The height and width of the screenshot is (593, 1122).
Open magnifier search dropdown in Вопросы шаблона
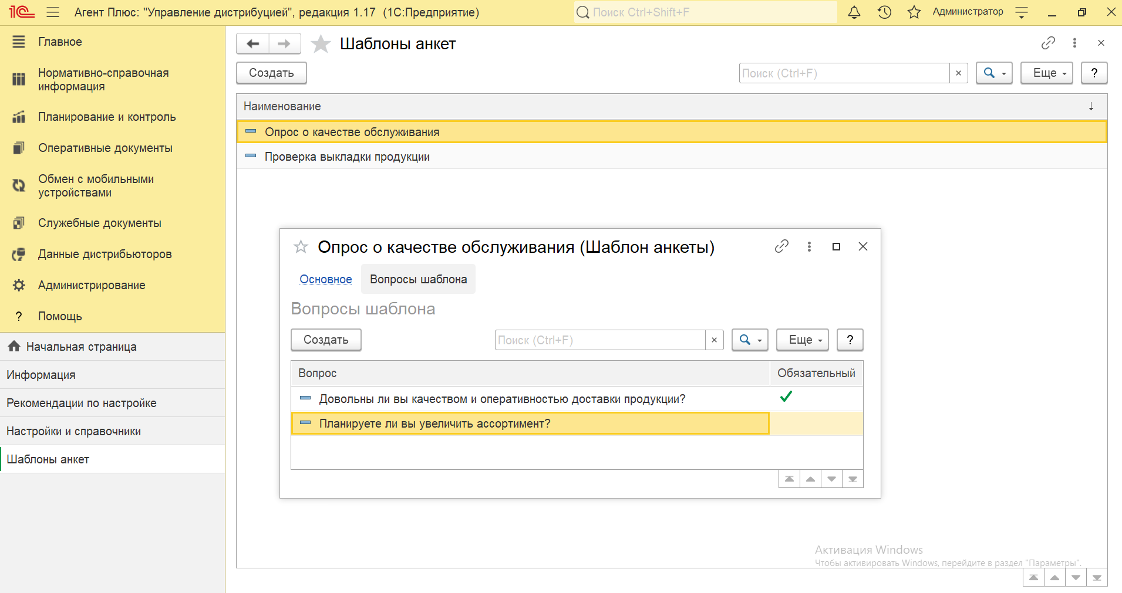(x=750, y=340)
